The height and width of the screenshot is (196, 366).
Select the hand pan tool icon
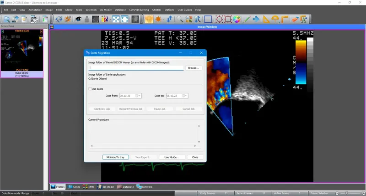[149, 19]
